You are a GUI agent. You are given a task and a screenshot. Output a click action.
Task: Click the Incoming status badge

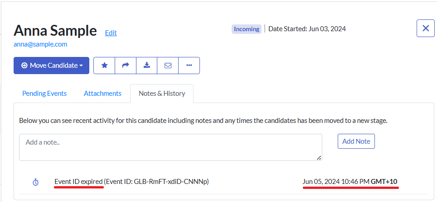247,29
